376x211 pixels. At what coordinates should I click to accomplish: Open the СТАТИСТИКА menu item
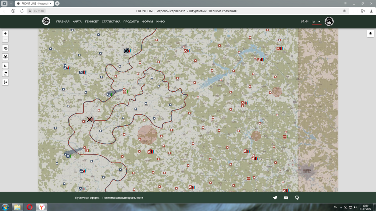click(111, 22)
